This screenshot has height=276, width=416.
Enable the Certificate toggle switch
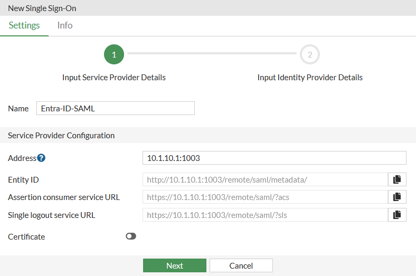(131, 236)
